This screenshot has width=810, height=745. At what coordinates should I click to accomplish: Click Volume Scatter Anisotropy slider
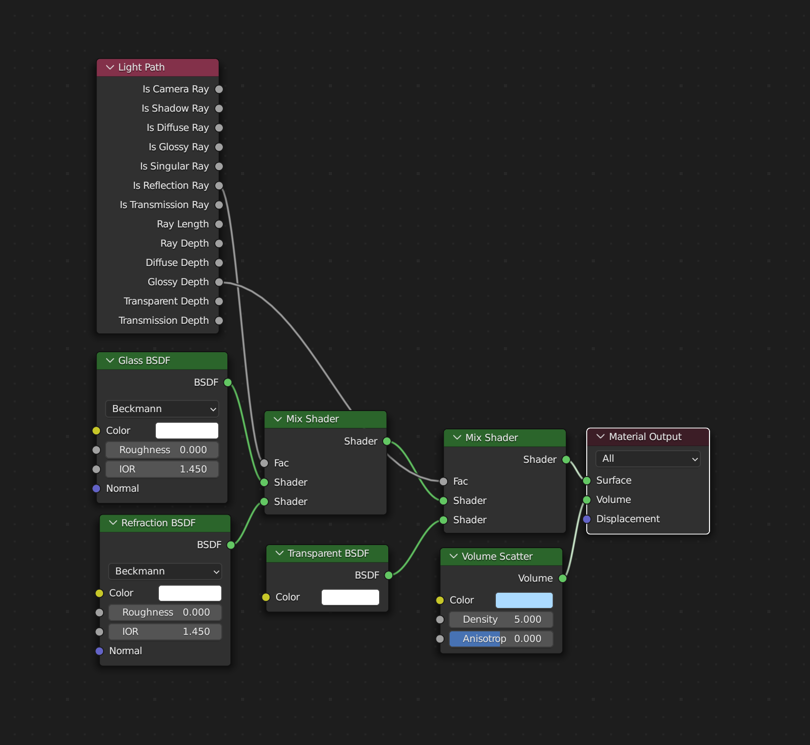click(x=501, y=638)
